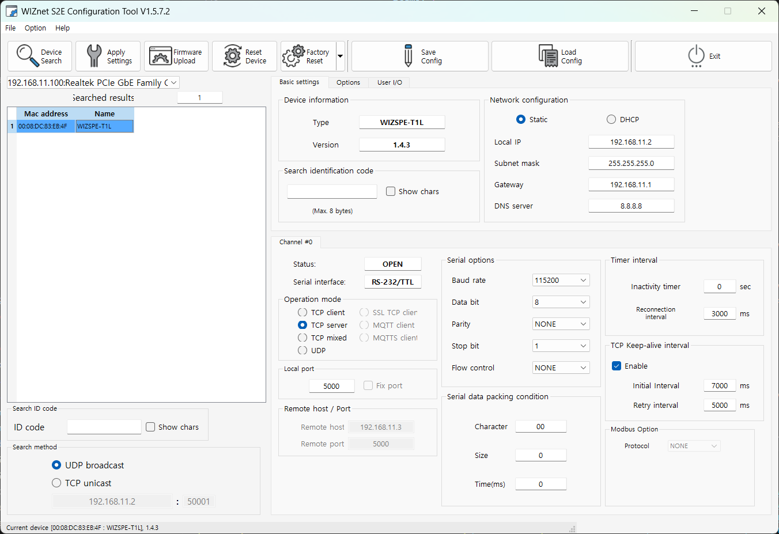The width and height of the screenshot is (779, 534).
Task: Click the ID code input field
Action: click(104, 427)
